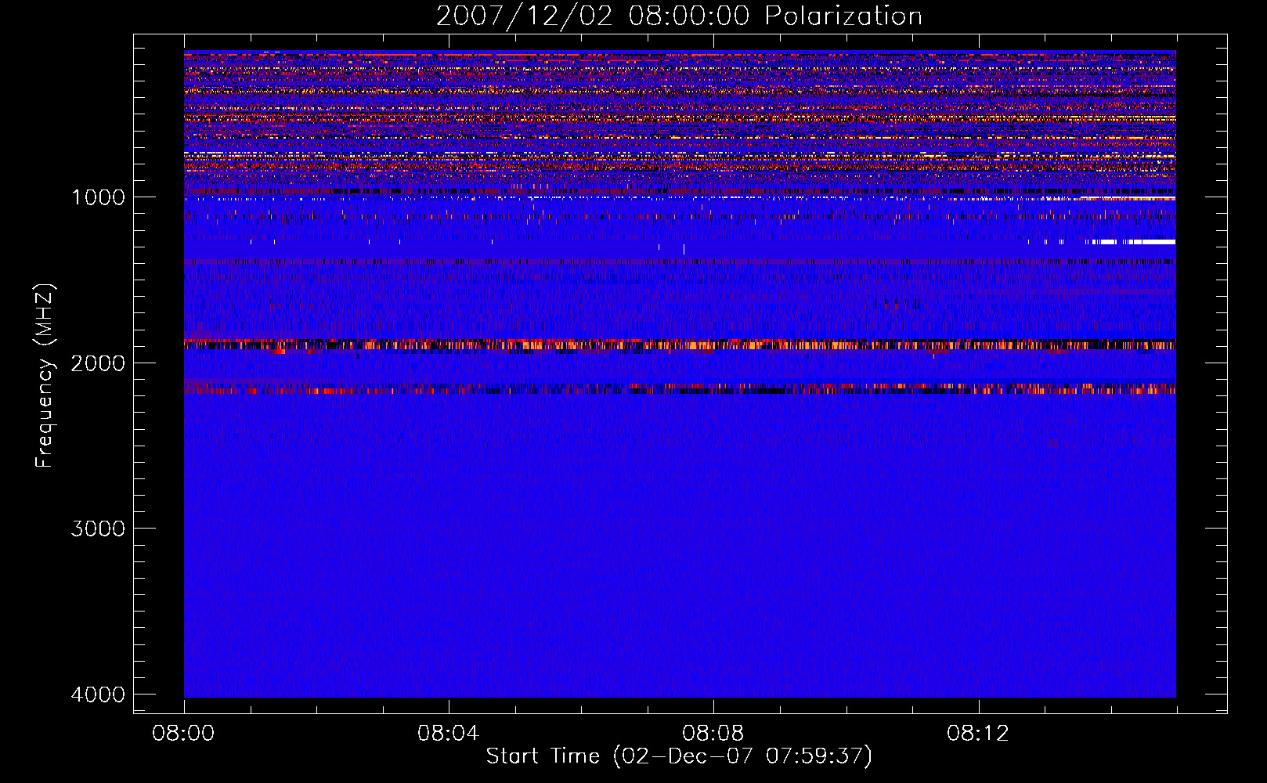Screen dimensions: 1267x783
Task: Click the plot title '2007/12/02 08:00:00 Polarization'
Action: click(x=679, y=16)
